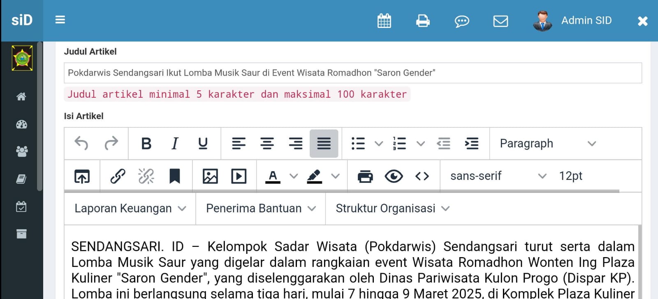This screenshot has height=299, width=658.
Task: Go to Home via sidebar house icon
Action: pyautogui.click(x=21, y=97)
